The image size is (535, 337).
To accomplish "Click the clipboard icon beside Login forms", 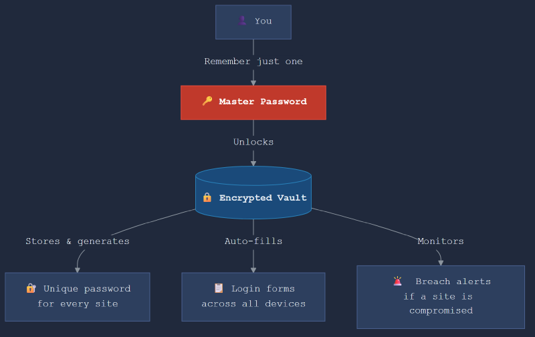I will click(219, 288).
